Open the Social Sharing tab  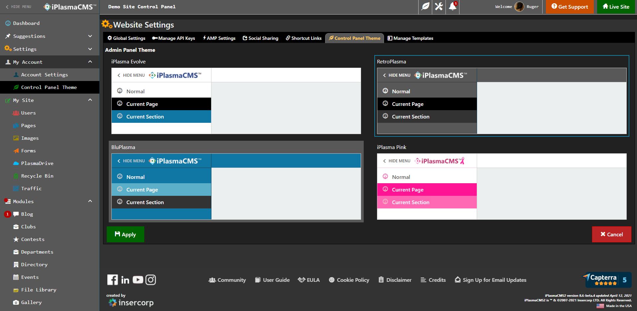(x=261, y=38)
